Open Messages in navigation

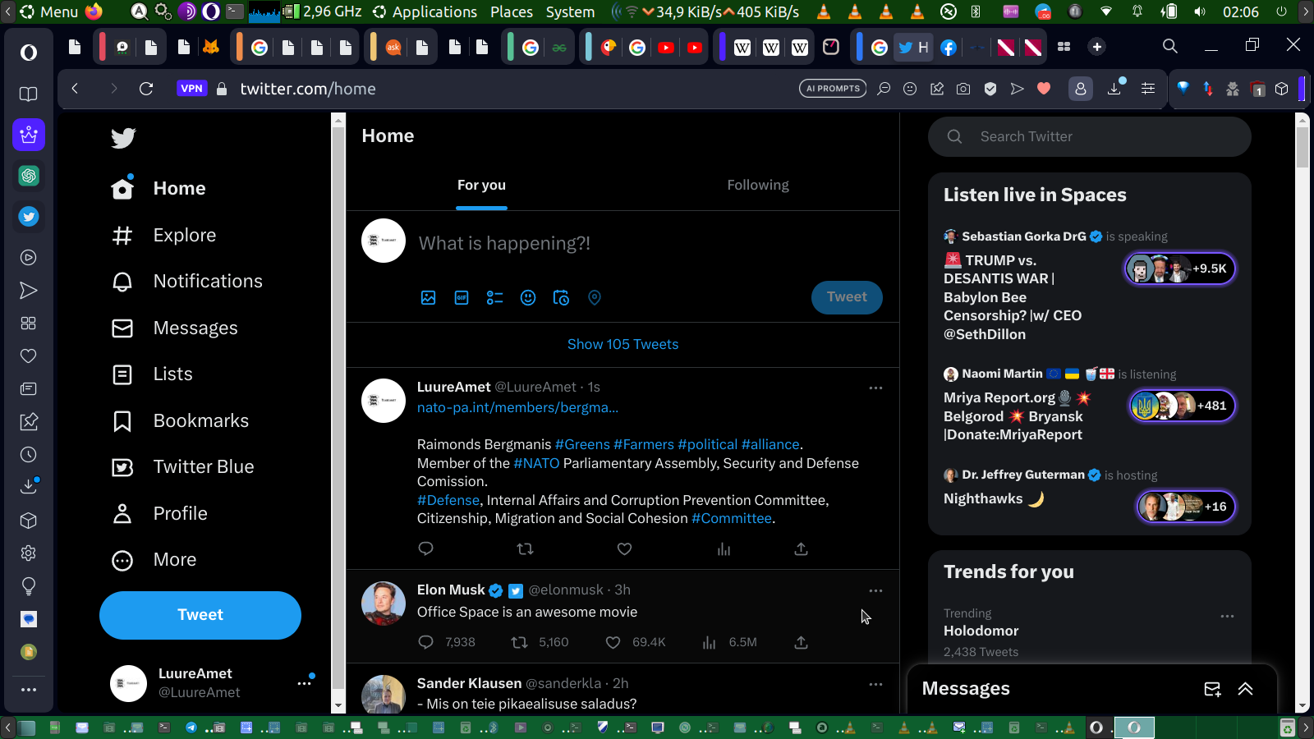click(x=175, y=328)
